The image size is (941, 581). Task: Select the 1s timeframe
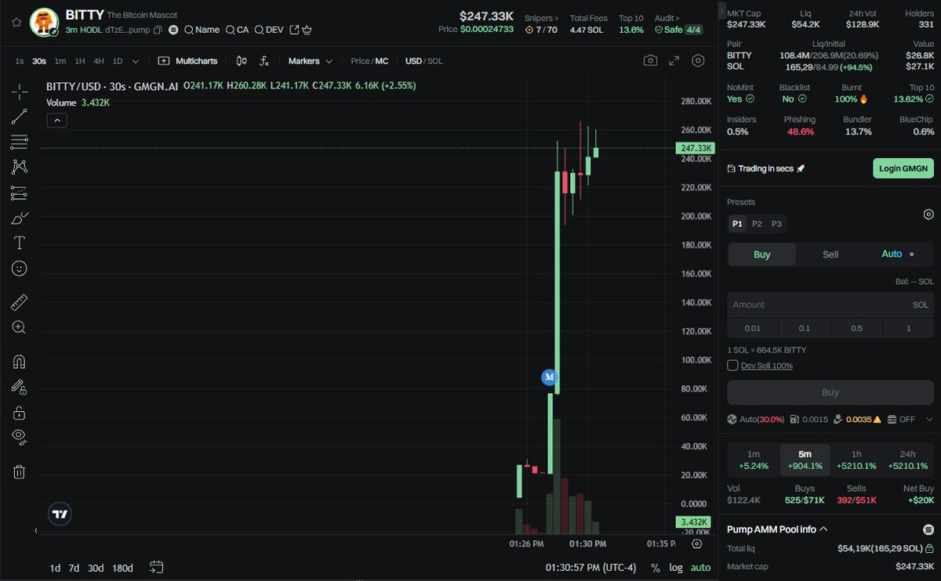(20, 61)
